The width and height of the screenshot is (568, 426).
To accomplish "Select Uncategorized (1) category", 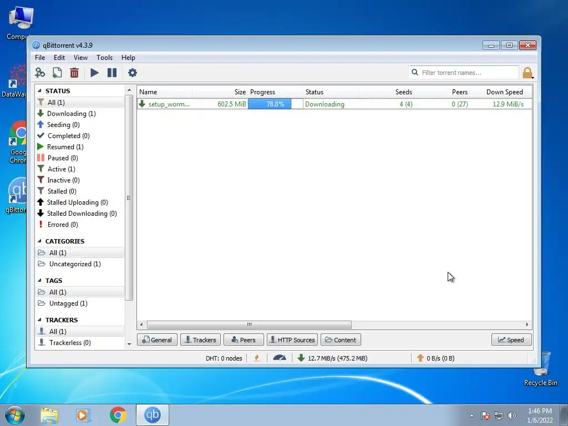I will pyautogui.click(x=75, y=264).
